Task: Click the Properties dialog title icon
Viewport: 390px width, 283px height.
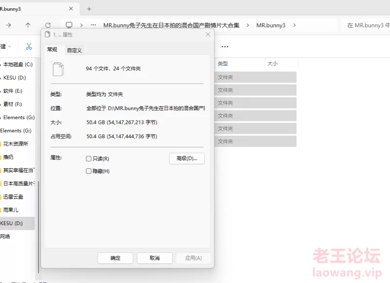Action: click(47, 34)
